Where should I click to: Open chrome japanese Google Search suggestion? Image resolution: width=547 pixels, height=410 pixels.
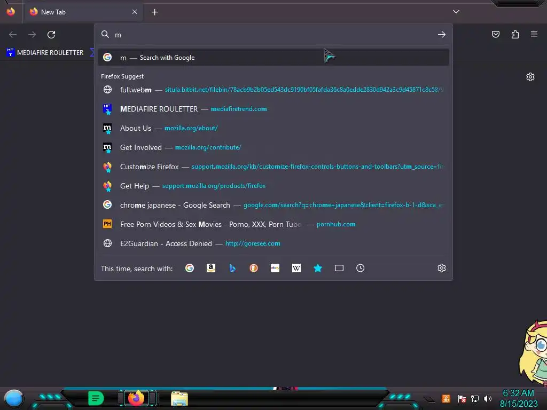point(273,205)
